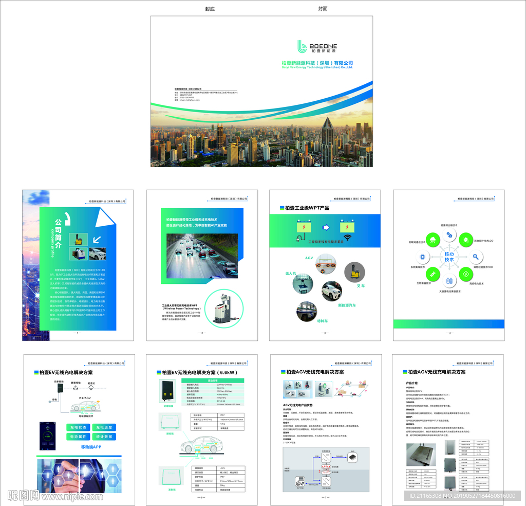Click the 柏壹工业级WPT产品 heading
The height and width of the screenshot is (506, 526).
pyautogui.click(x=307, y=208)
